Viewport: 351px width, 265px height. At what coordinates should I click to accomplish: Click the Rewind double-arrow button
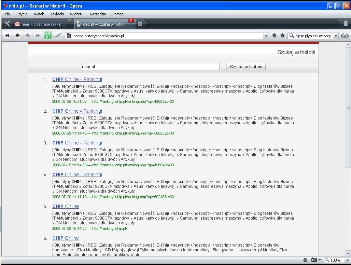tap(7, 36)
